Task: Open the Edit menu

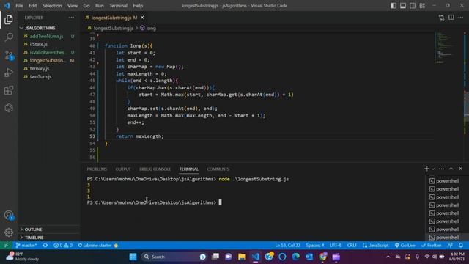Action: (x=32, y=6)
